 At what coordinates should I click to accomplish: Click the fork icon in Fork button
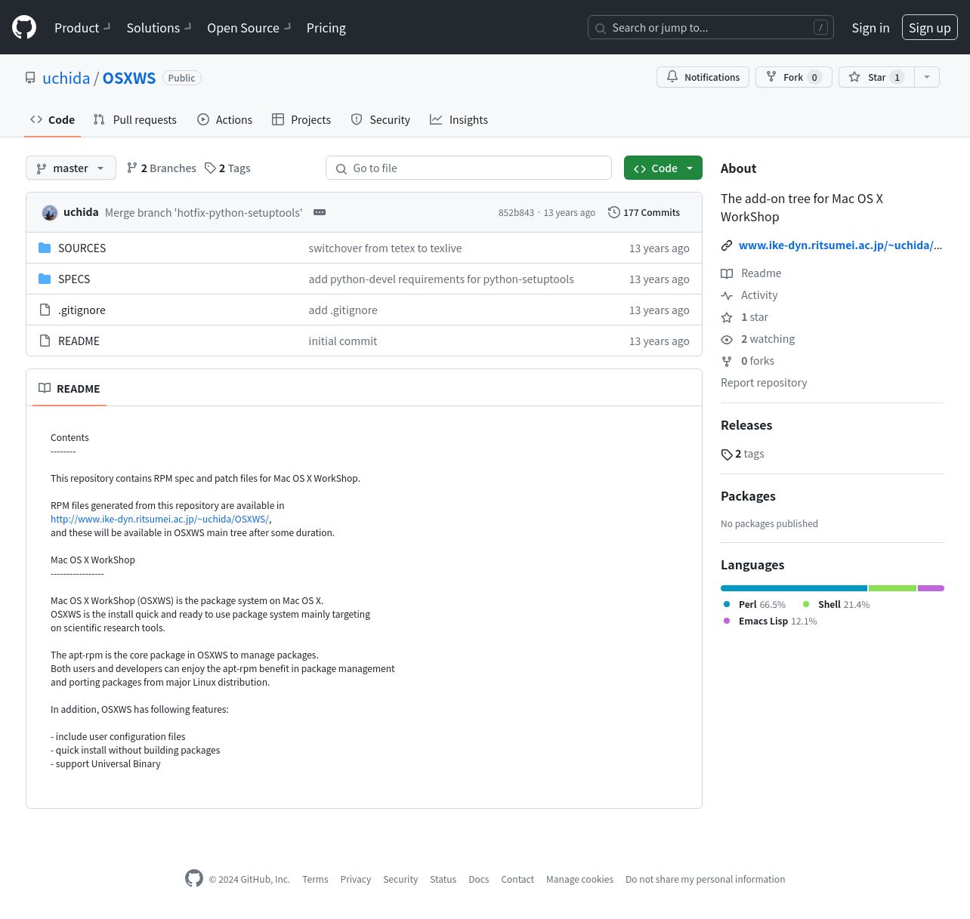point(771,77)
